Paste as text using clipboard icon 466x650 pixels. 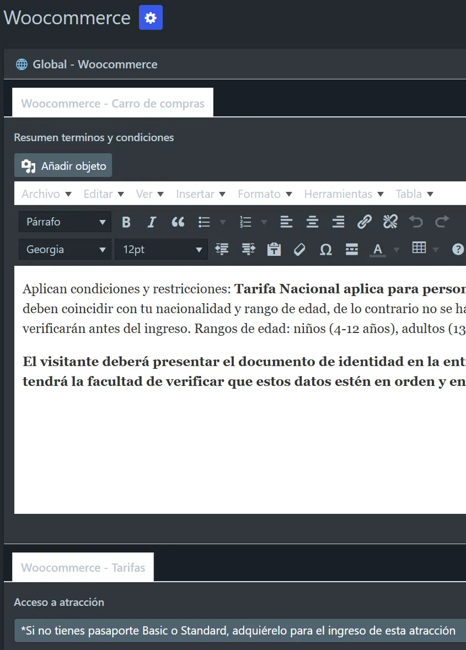pos(274,250)
